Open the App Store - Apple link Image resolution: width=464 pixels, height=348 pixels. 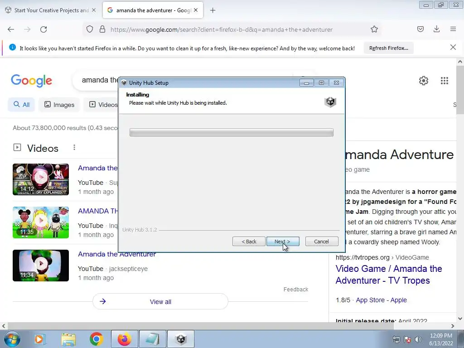click(381, 300)
